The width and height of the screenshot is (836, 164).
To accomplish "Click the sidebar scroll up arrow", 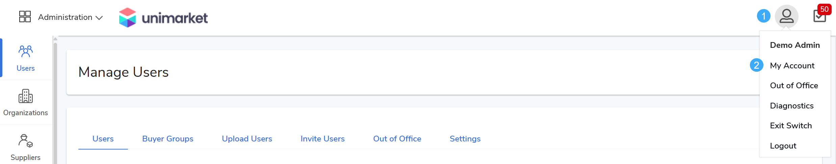I will [55, 39].
